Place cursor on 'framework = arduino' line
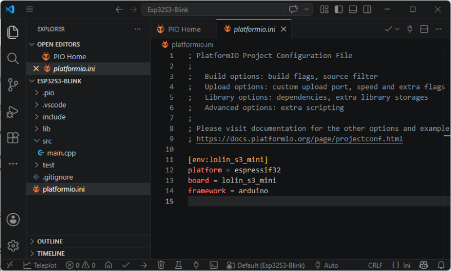The image size is (451, 271). 228,191
